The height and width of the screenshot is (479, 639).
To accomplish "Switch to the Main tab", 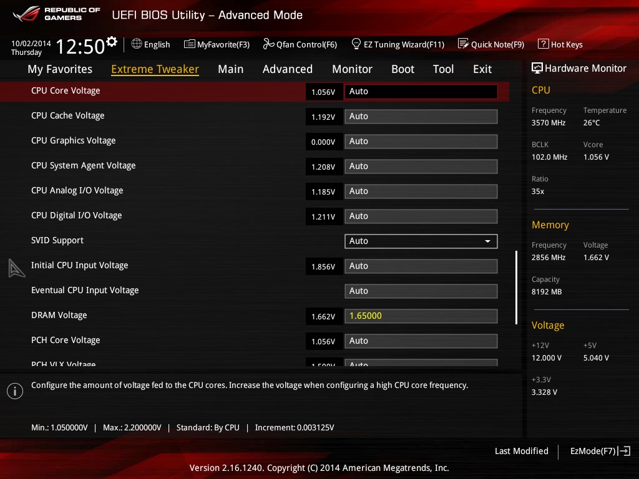I will tap(231, 69).
